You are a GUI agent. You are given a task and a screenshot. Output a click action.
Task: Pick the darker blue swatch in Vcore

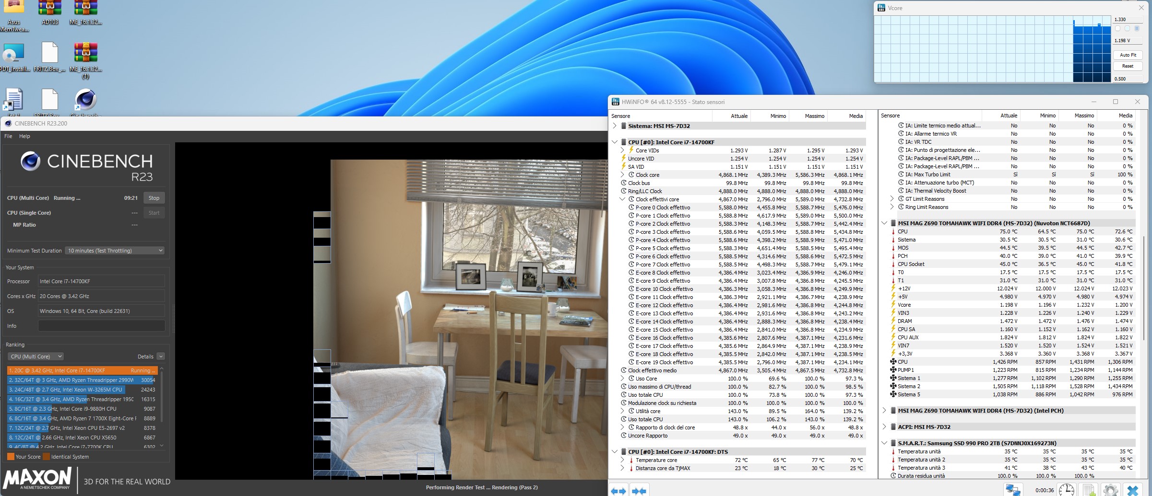pos(1136,29)
